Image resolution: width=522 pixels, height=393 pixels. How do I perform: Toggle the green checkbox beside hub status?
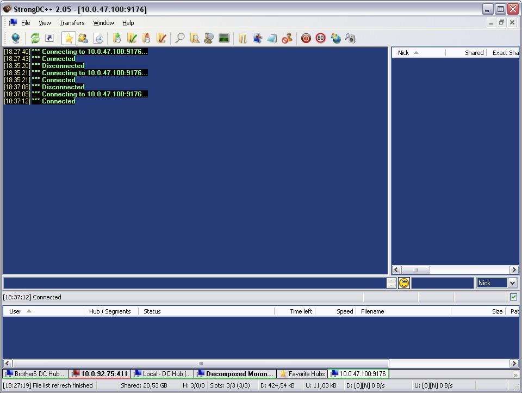click(x=513, y=297)
